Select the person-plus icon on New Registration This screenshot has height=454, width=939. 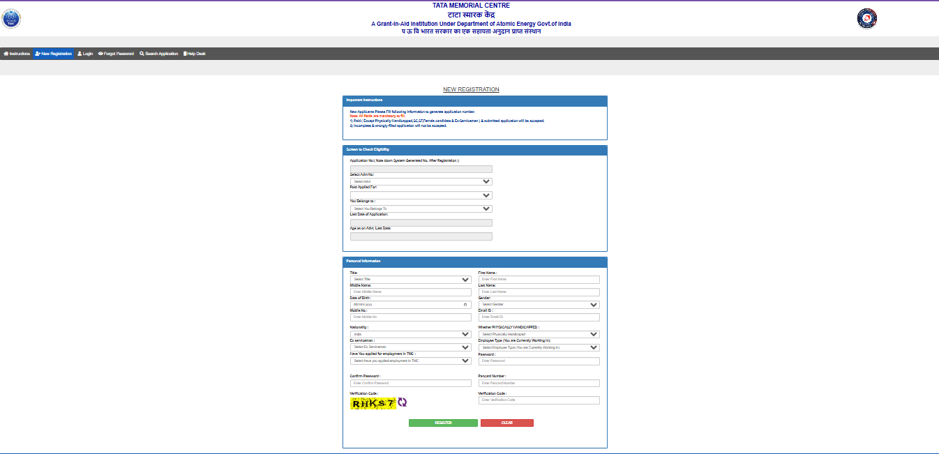pyautogui.click(x=38, y=53)
